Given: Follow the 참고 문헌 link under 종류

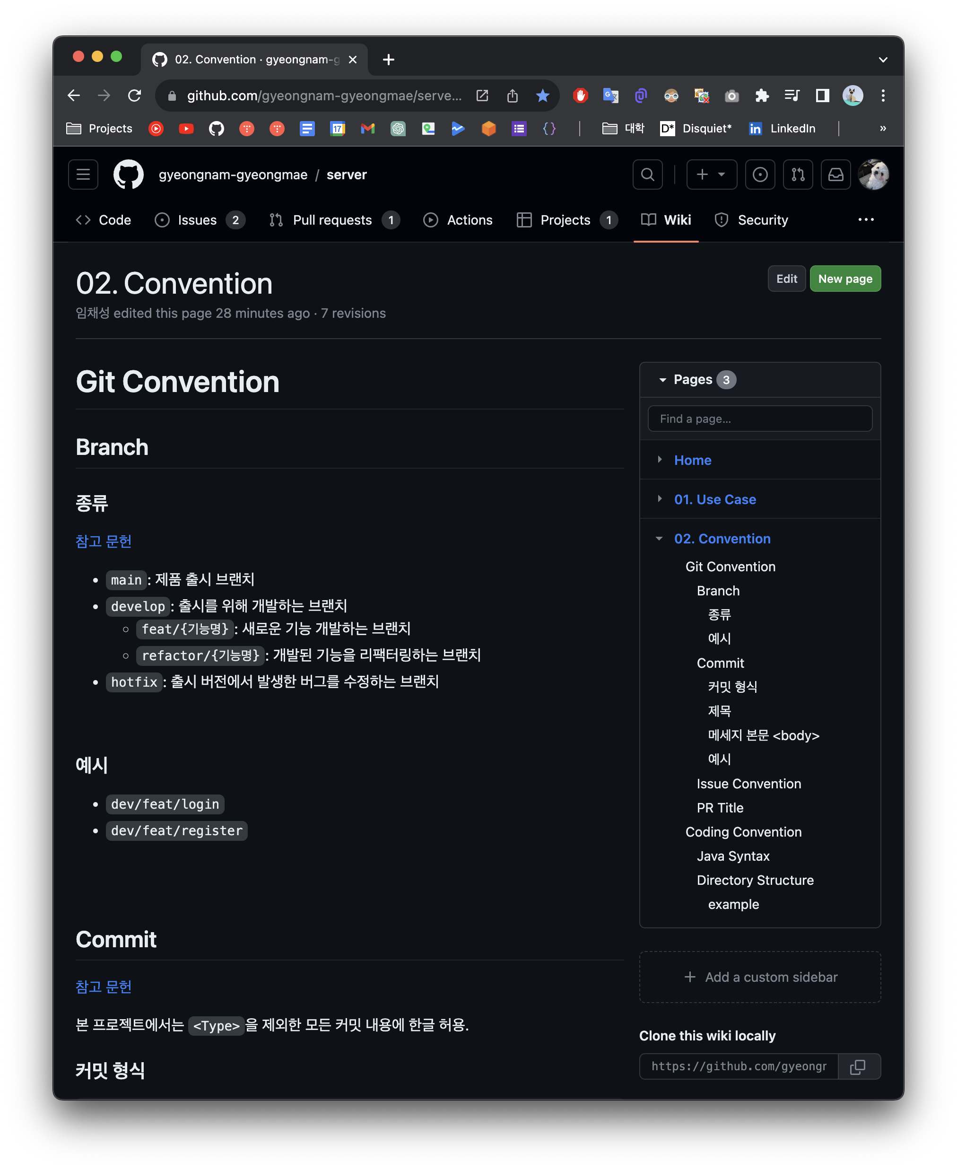Looking at the screenshot, I should pyautogui.click(x=104, y=541).
